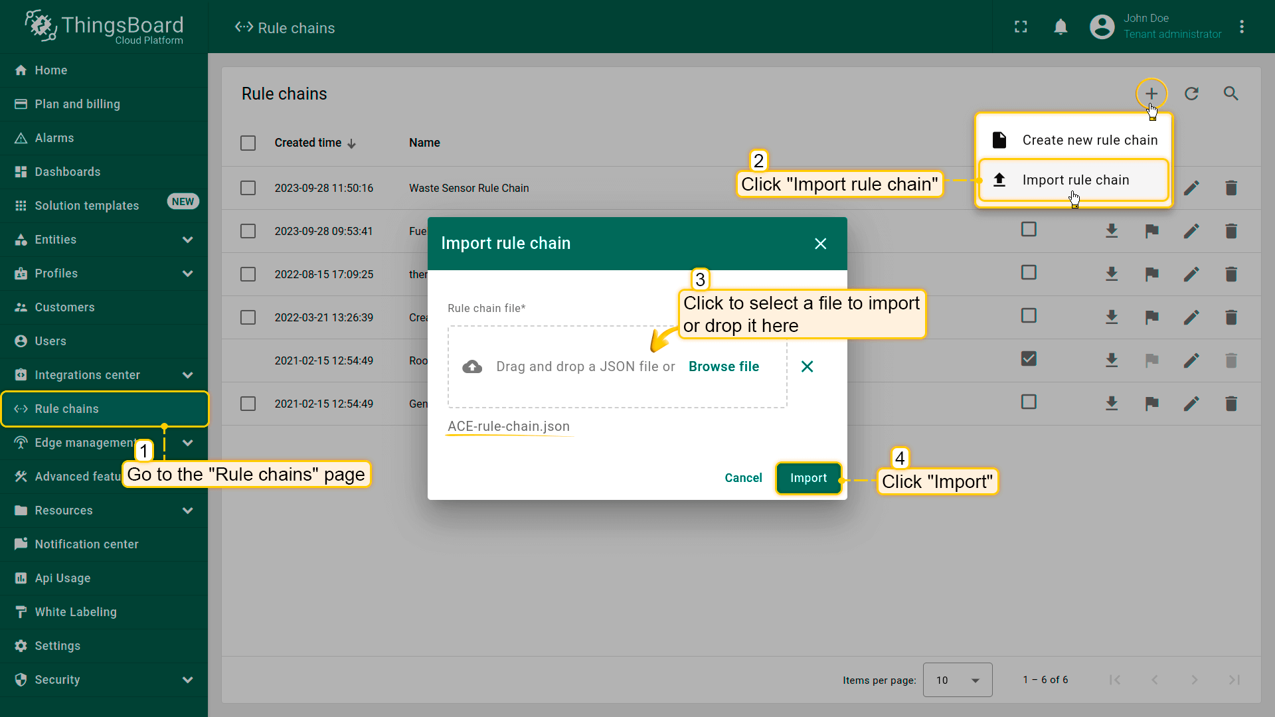This screenshot has width=1275, height=717.
Task: Expand the Entities sidebar section
Action: [x=188, y=240]
